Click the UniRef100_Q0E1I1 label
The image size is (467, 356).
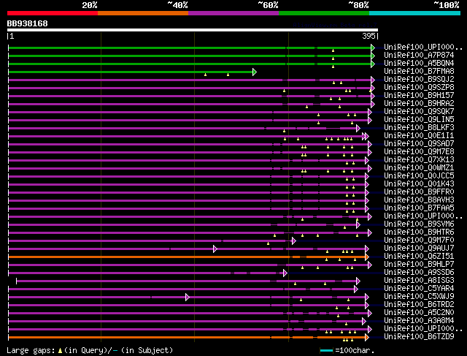419,136
